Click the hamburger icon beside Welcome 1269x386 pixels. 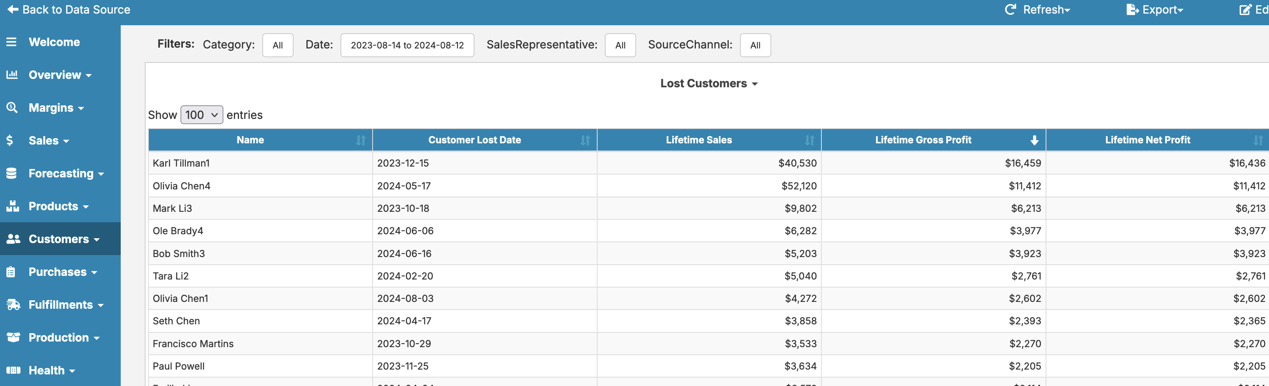pos(11,42)
